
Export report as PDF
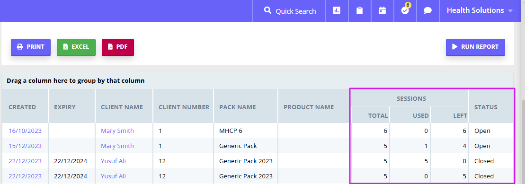point(118,47)
